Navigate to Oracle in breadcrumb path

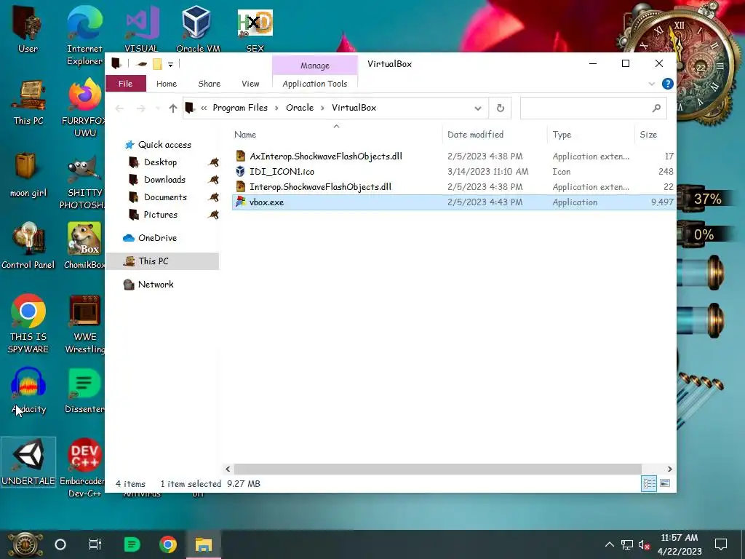(300, 108)
